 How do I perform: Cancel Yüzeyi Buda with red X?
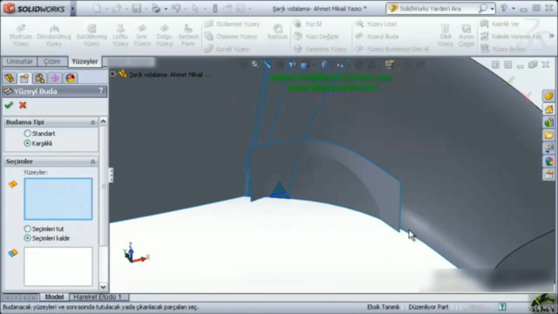tap(23, 105)
